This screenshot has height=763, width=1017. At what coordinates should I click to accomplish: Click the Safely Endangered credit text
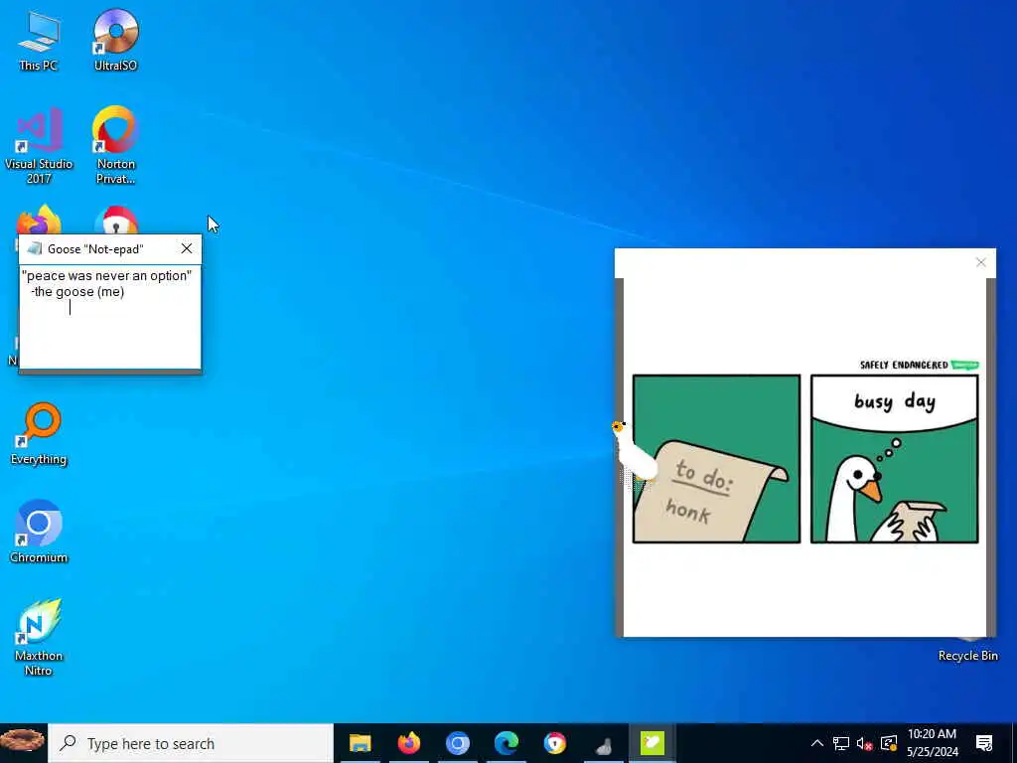(x=904, y=365)
